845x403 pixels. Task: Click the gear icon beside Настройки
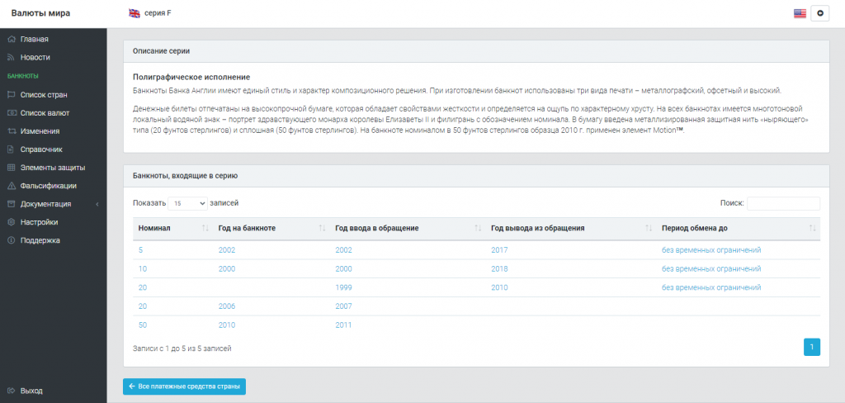tap(11, 222)
